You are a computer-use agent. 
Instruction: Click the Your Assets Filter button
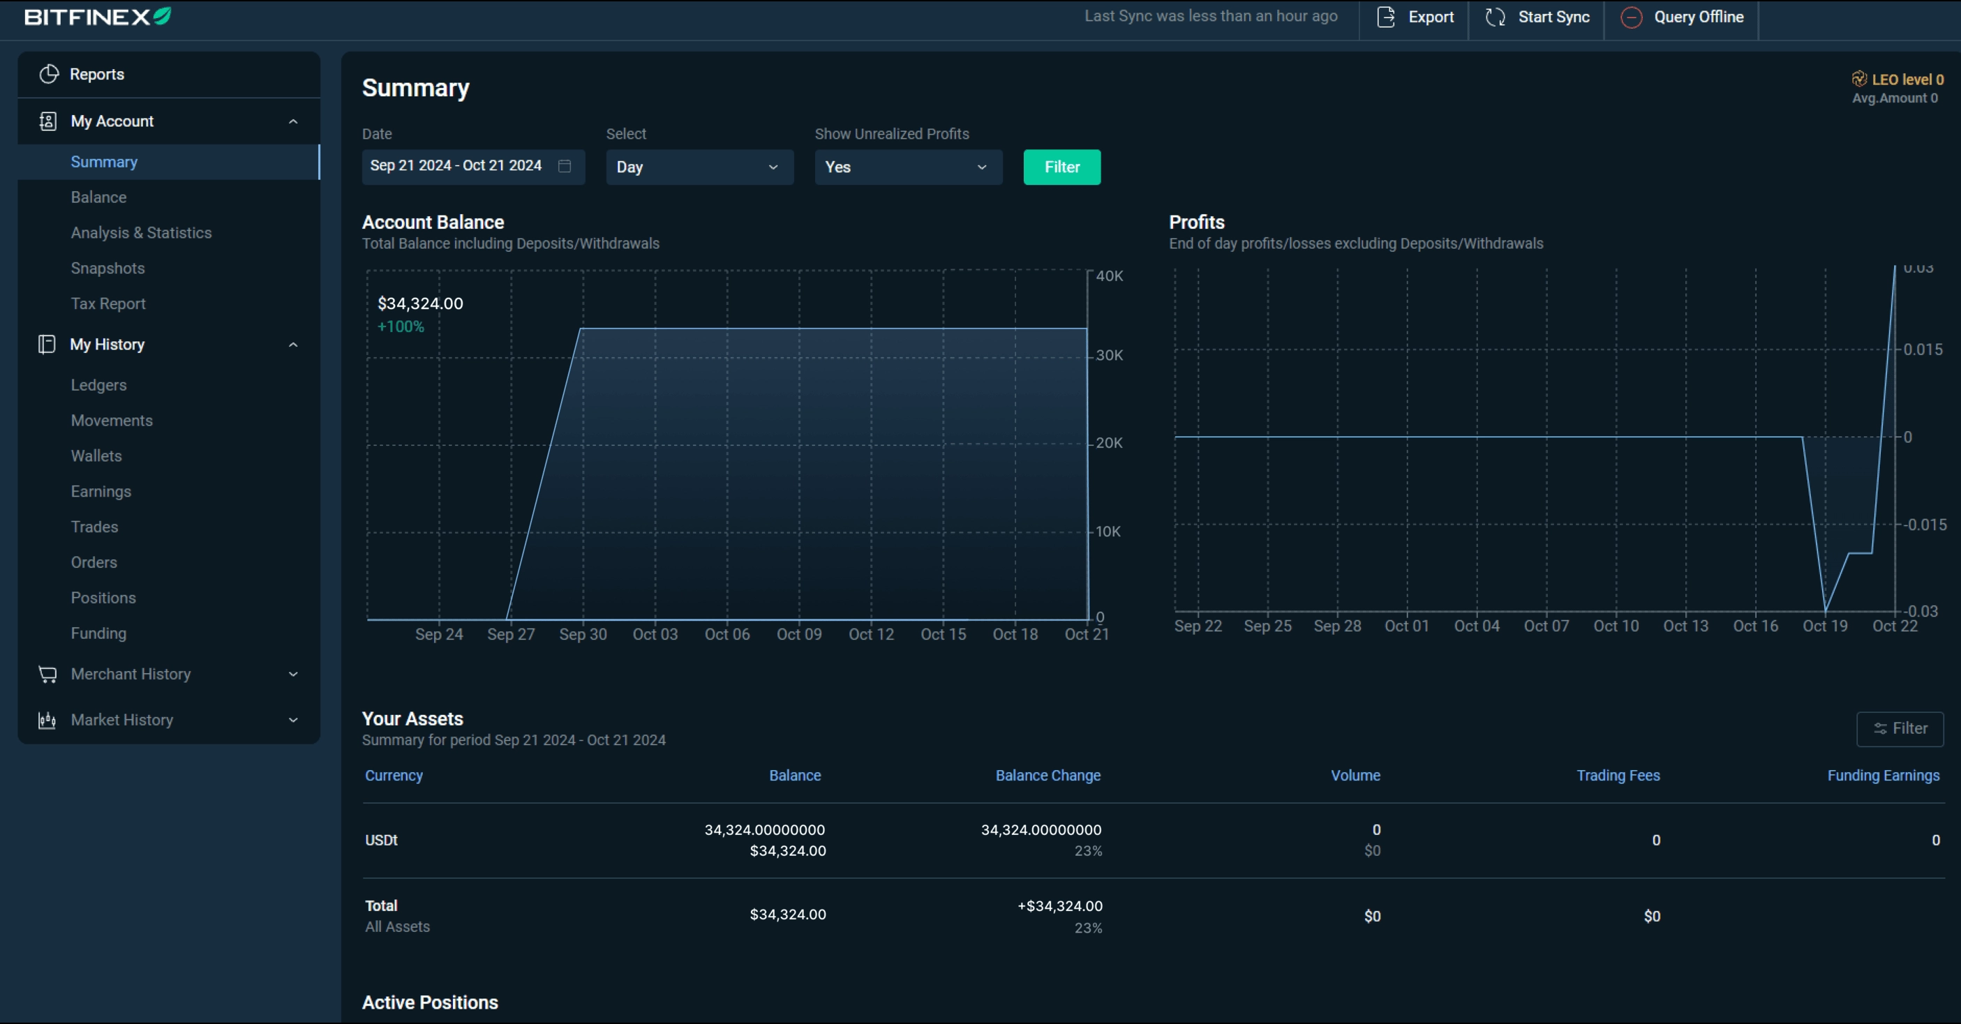coord(1900,729)
